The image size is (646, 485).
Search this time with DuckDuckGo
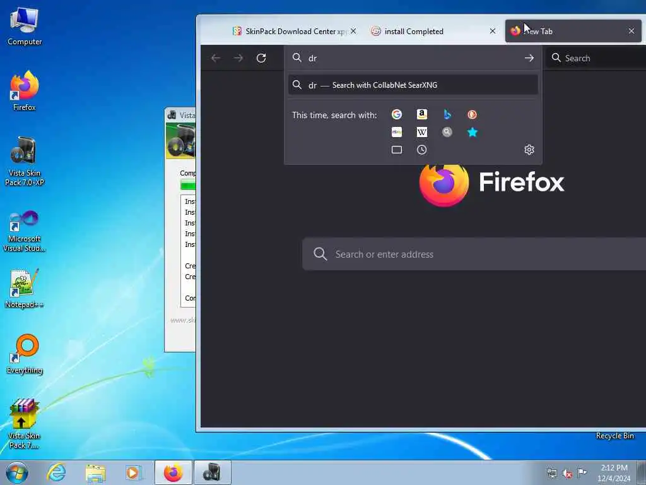pyautogui.click(x=472, y=114)
